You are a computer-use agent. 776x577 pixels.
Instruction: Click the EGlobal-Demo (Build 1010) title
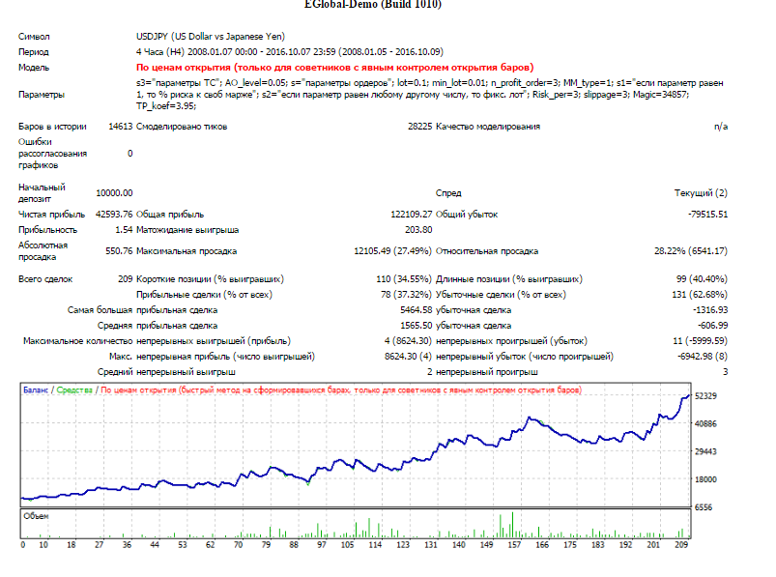point(373,4)
